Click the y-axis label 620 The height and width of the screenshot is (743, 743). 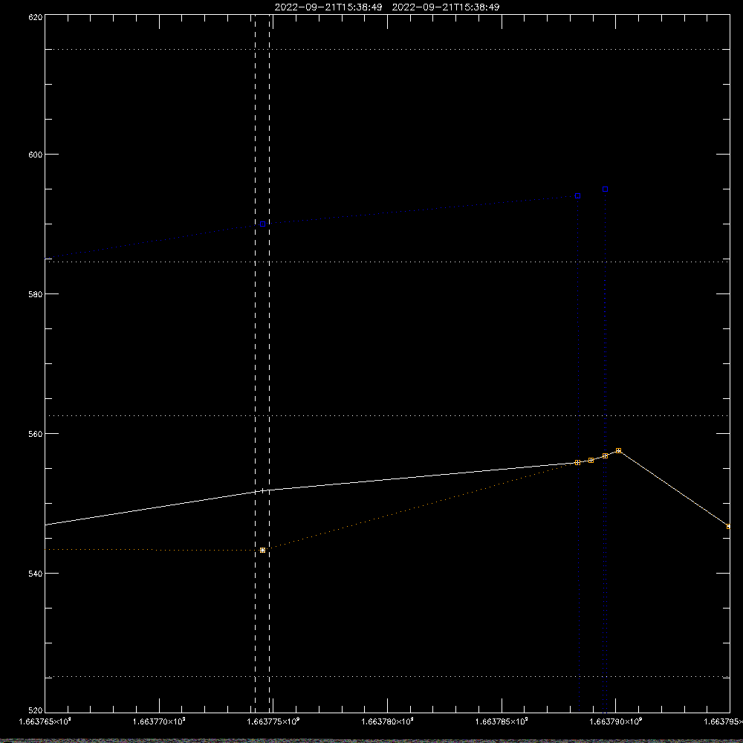(36, 18)
